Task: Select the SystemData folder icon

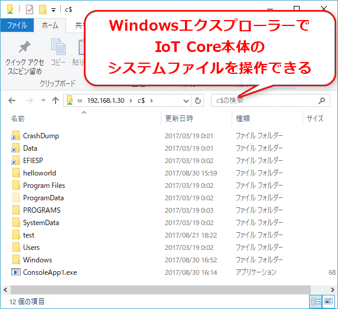Action: pos(16,222)
